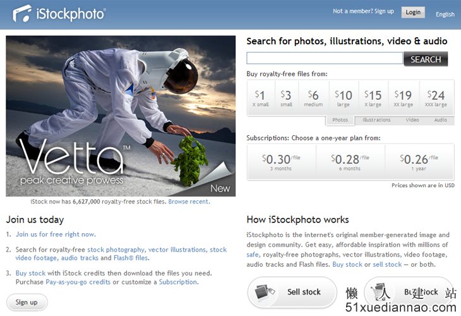Screen dimensions: 461x316
Task: Click the 'How iStockphoto works' heading
Action: (x=297, y=219)
